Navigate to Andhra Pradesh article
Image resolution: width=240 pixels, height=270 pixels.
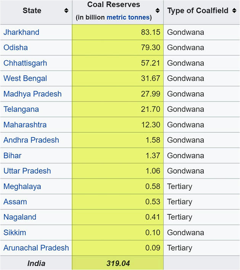pyautogui.click(x=31, y=140)
